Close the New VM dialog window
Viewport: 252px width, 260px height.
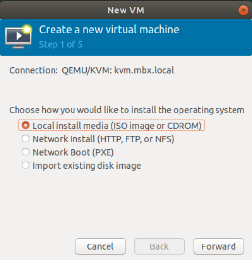pos(243,10)
